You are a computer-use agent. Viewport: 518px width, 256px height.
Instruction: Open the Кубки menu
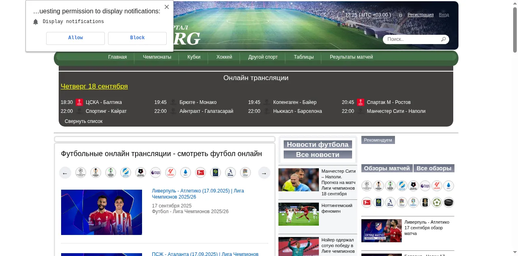coord(194,57)
